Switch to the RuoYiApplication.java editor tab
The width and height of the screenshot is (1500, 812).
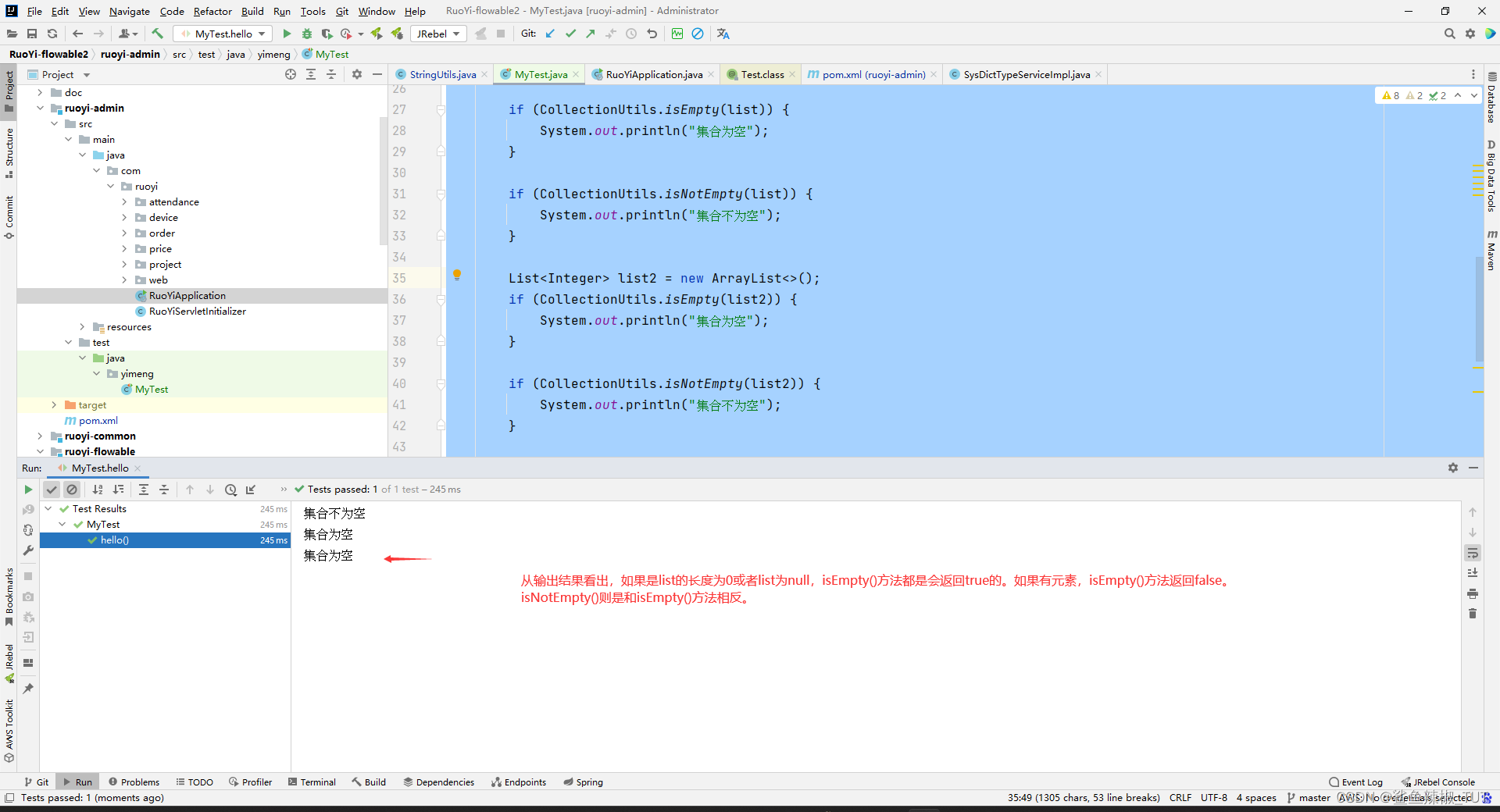[653, 74]
